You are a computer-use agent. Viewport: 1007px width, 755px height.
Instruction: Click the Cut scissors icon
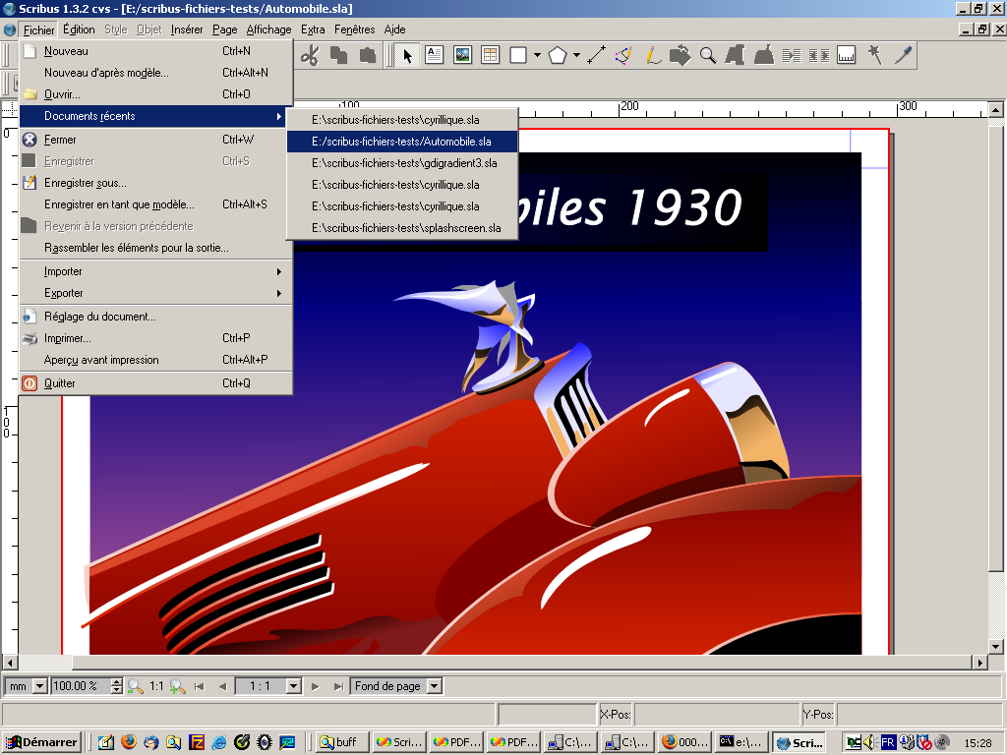[x=310, y=55]
